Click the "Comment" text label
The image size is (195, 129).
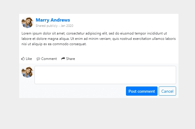[49, 59]
